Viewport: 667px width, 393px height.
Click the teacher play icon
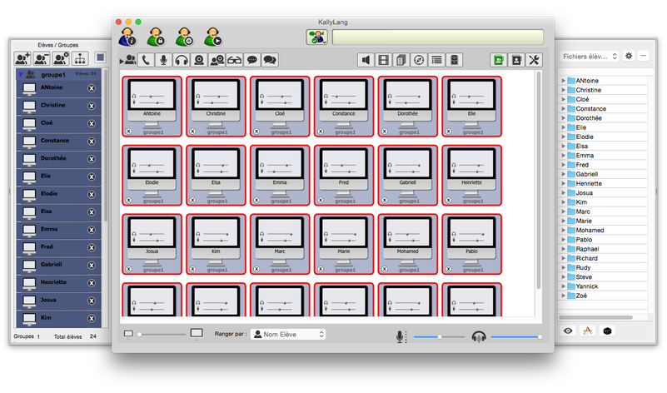click(x=212, y=37)
